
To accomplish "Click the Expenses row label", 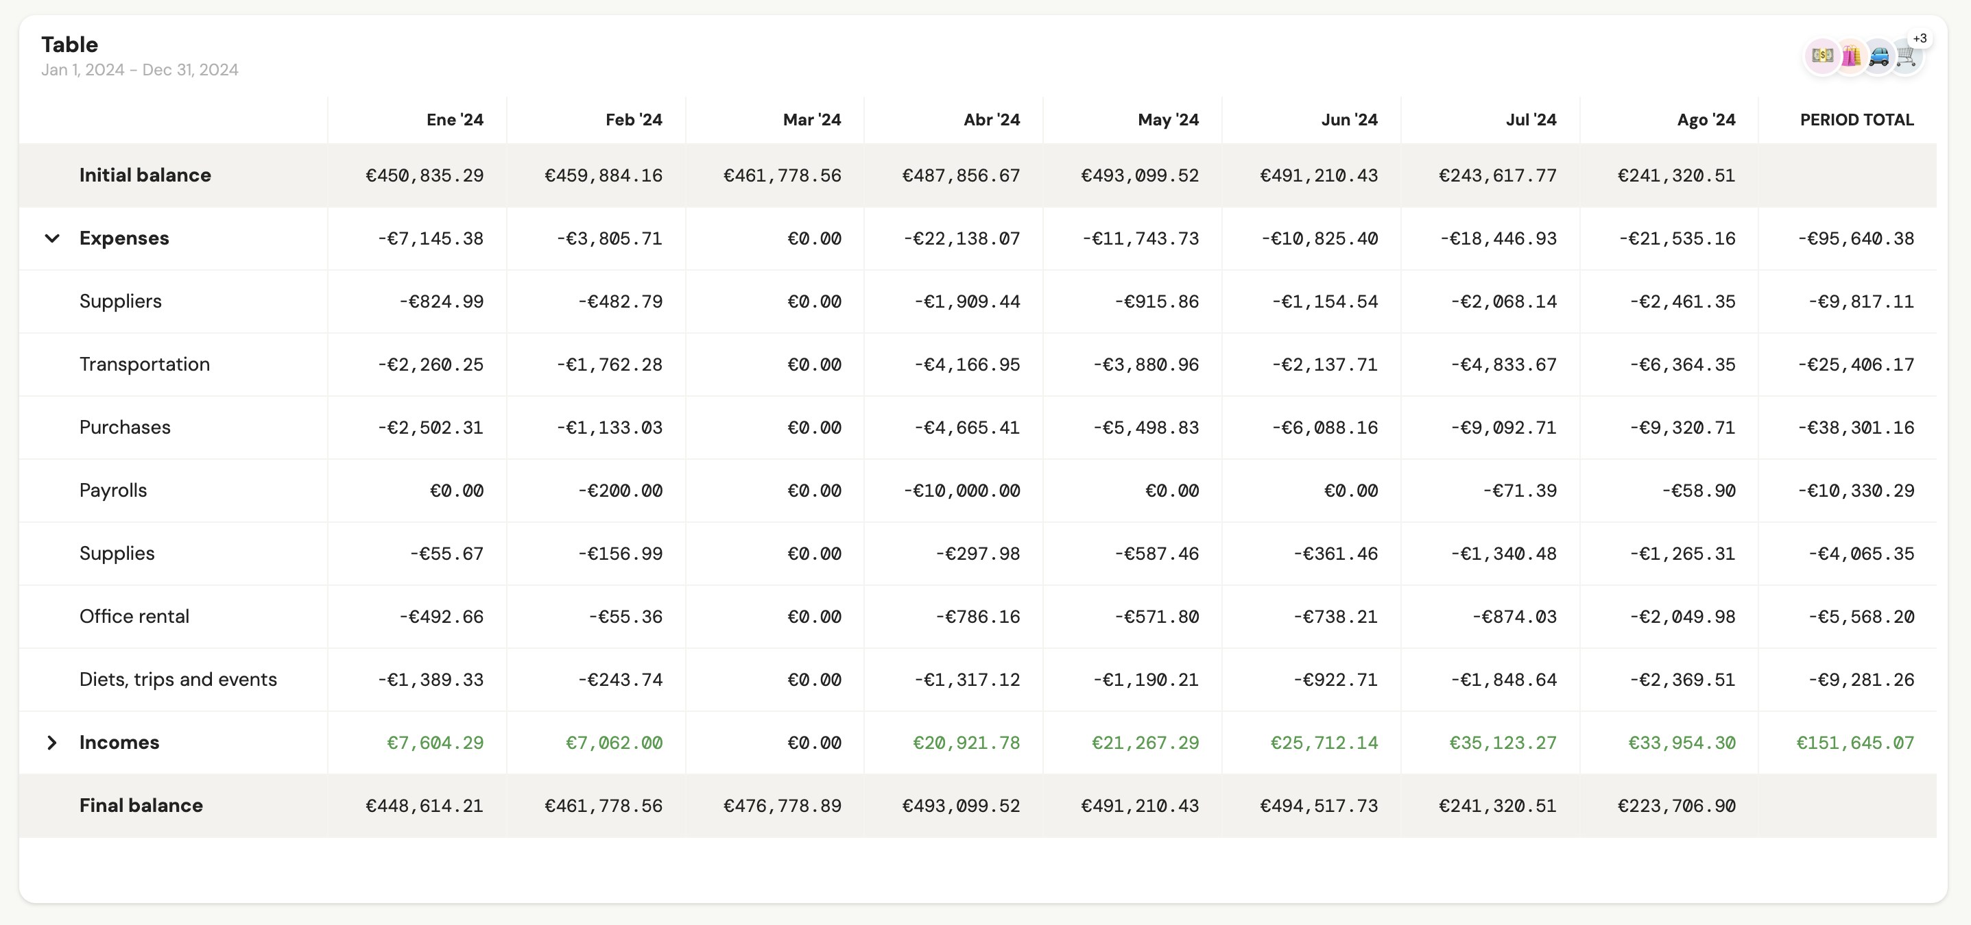I will [124, 238].
